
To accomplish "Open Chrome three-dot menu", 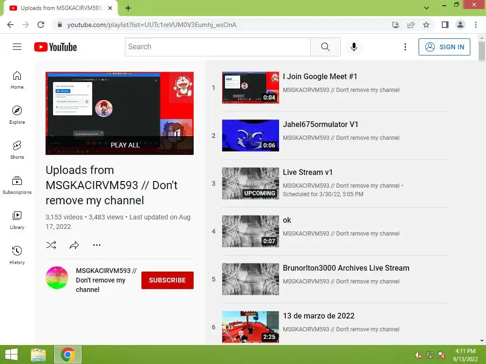I will click(476, 25).
